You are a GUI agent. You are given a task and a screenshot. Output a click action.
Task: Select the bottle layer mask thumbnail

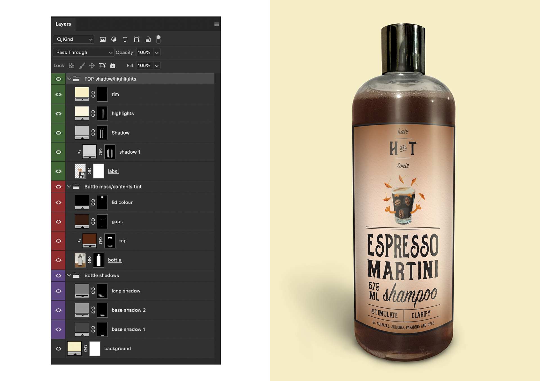(x=98, y=260)
